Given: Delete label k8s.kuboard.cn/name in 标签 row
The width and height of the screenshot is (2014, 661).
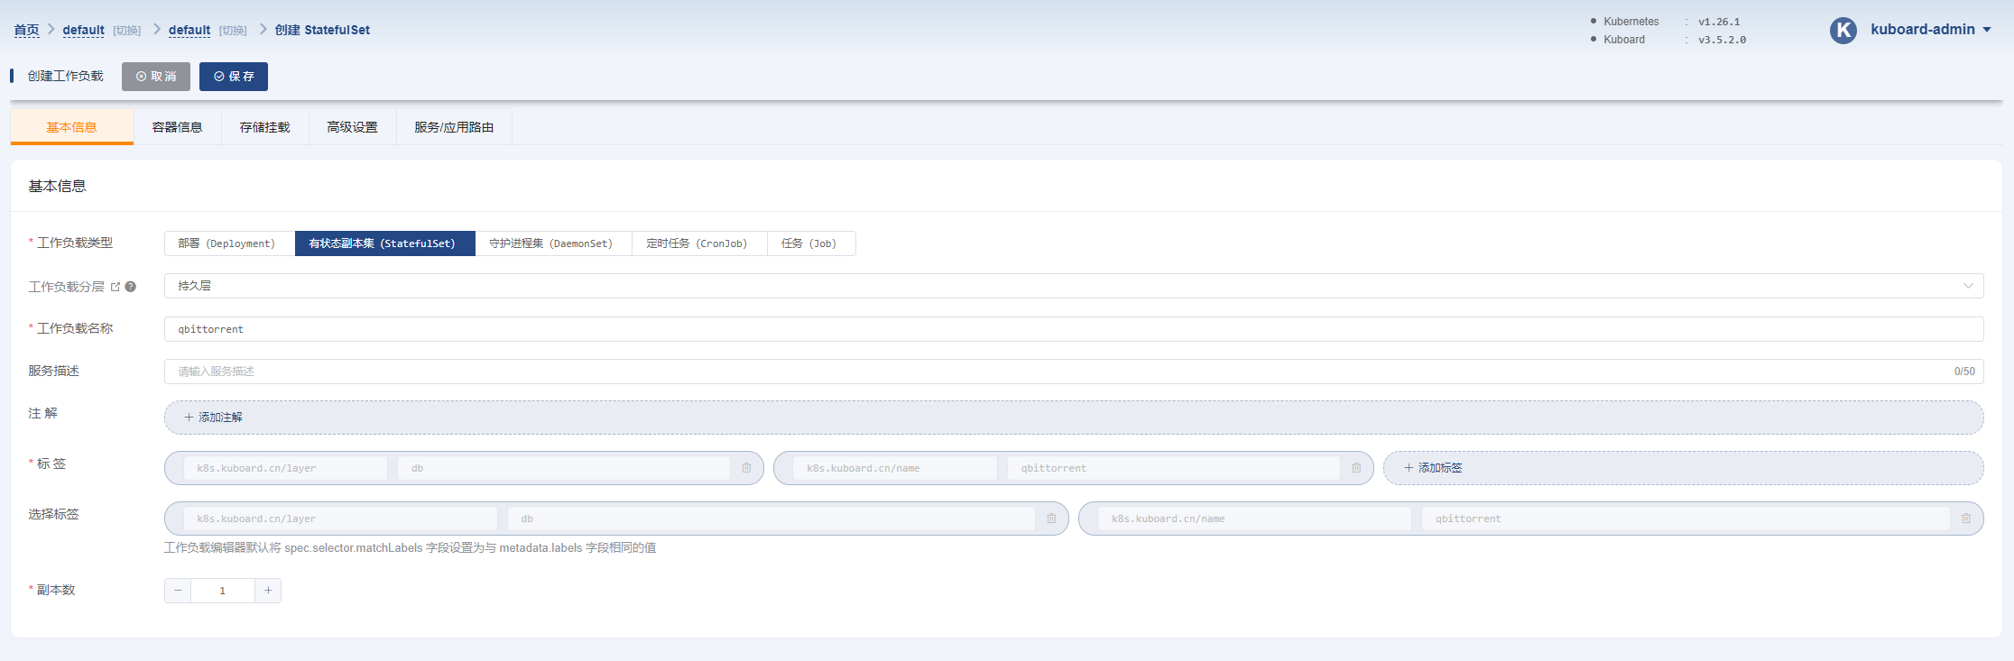Looking at the screenshot, I should (1356, 468).
